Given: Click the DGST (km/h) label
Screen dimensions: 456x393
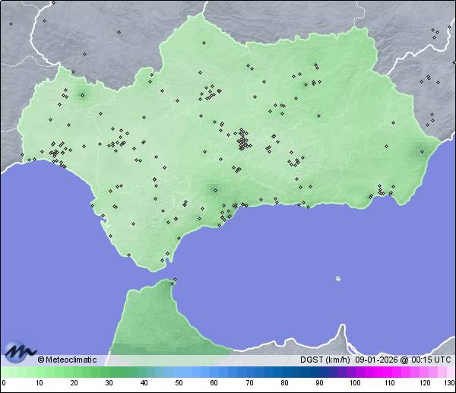Looking at the screenshot, I should 325,360.
